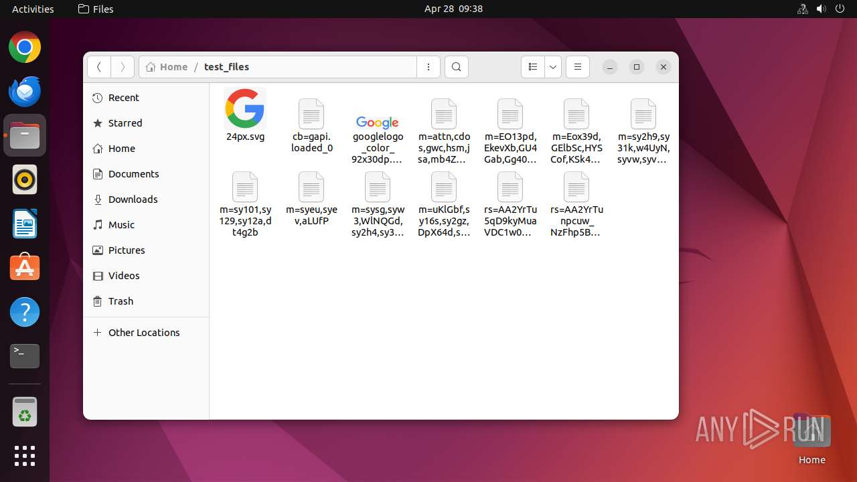Open Documents in the sidebar
Screen dimensions: 857x482
tap(146, 174)
